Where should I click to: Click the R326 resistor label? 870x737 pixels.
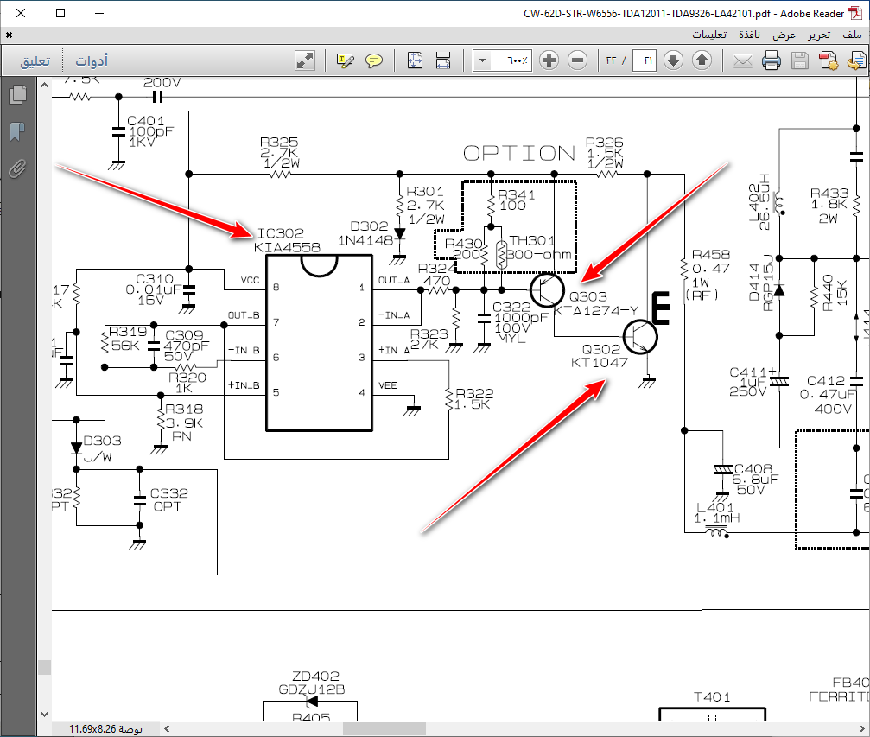point(604,143)
